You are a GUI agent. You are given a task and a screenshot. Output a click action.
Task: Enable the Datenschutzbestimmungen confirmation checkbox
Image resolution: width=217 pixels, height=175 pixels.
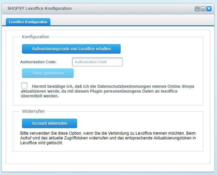(24, 86)
